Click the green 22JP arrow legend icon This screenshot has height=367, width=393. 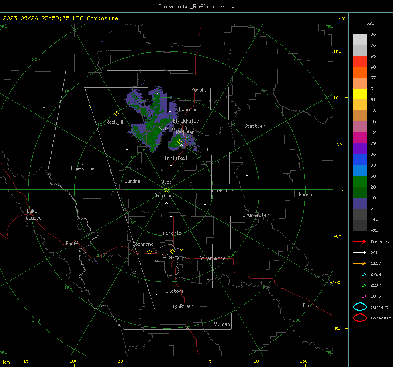(x=360, y=285)
